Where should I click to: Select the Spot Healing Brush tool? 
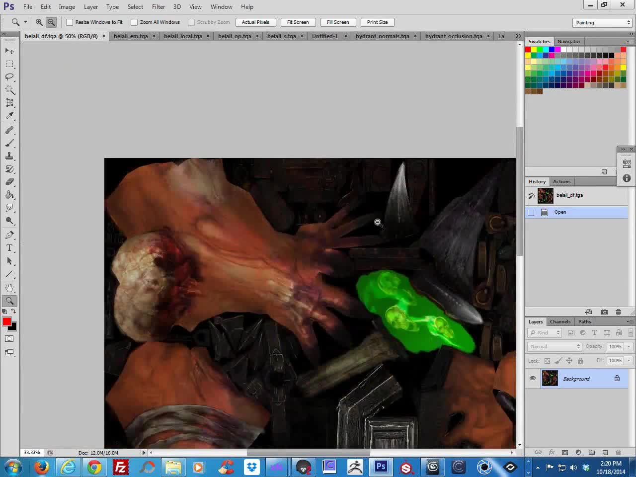[x=9, y=130]
